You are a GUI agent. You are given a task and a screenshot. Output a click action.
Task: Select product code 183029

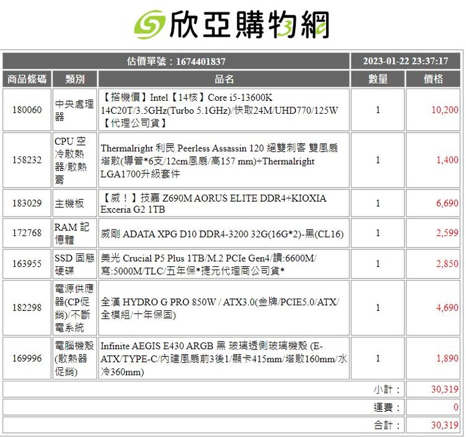click(27, 204)
